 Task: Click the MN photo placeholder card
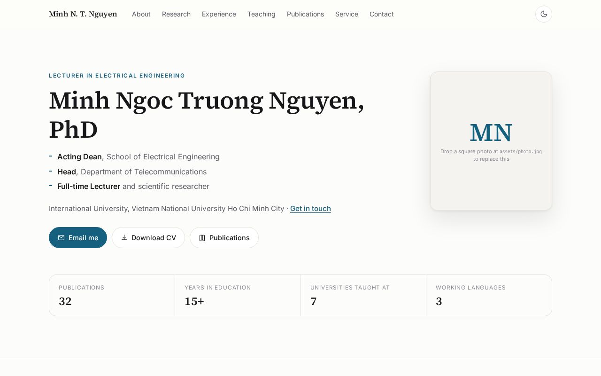(491, 141)
